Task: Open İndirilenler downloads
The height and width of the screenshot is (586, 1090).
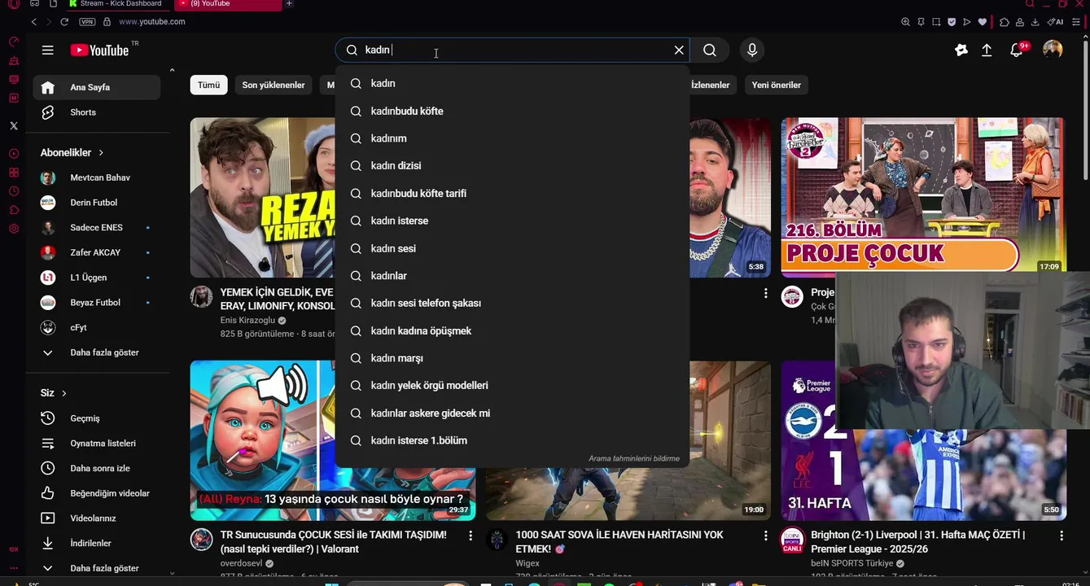Action: tap(97, 543)
